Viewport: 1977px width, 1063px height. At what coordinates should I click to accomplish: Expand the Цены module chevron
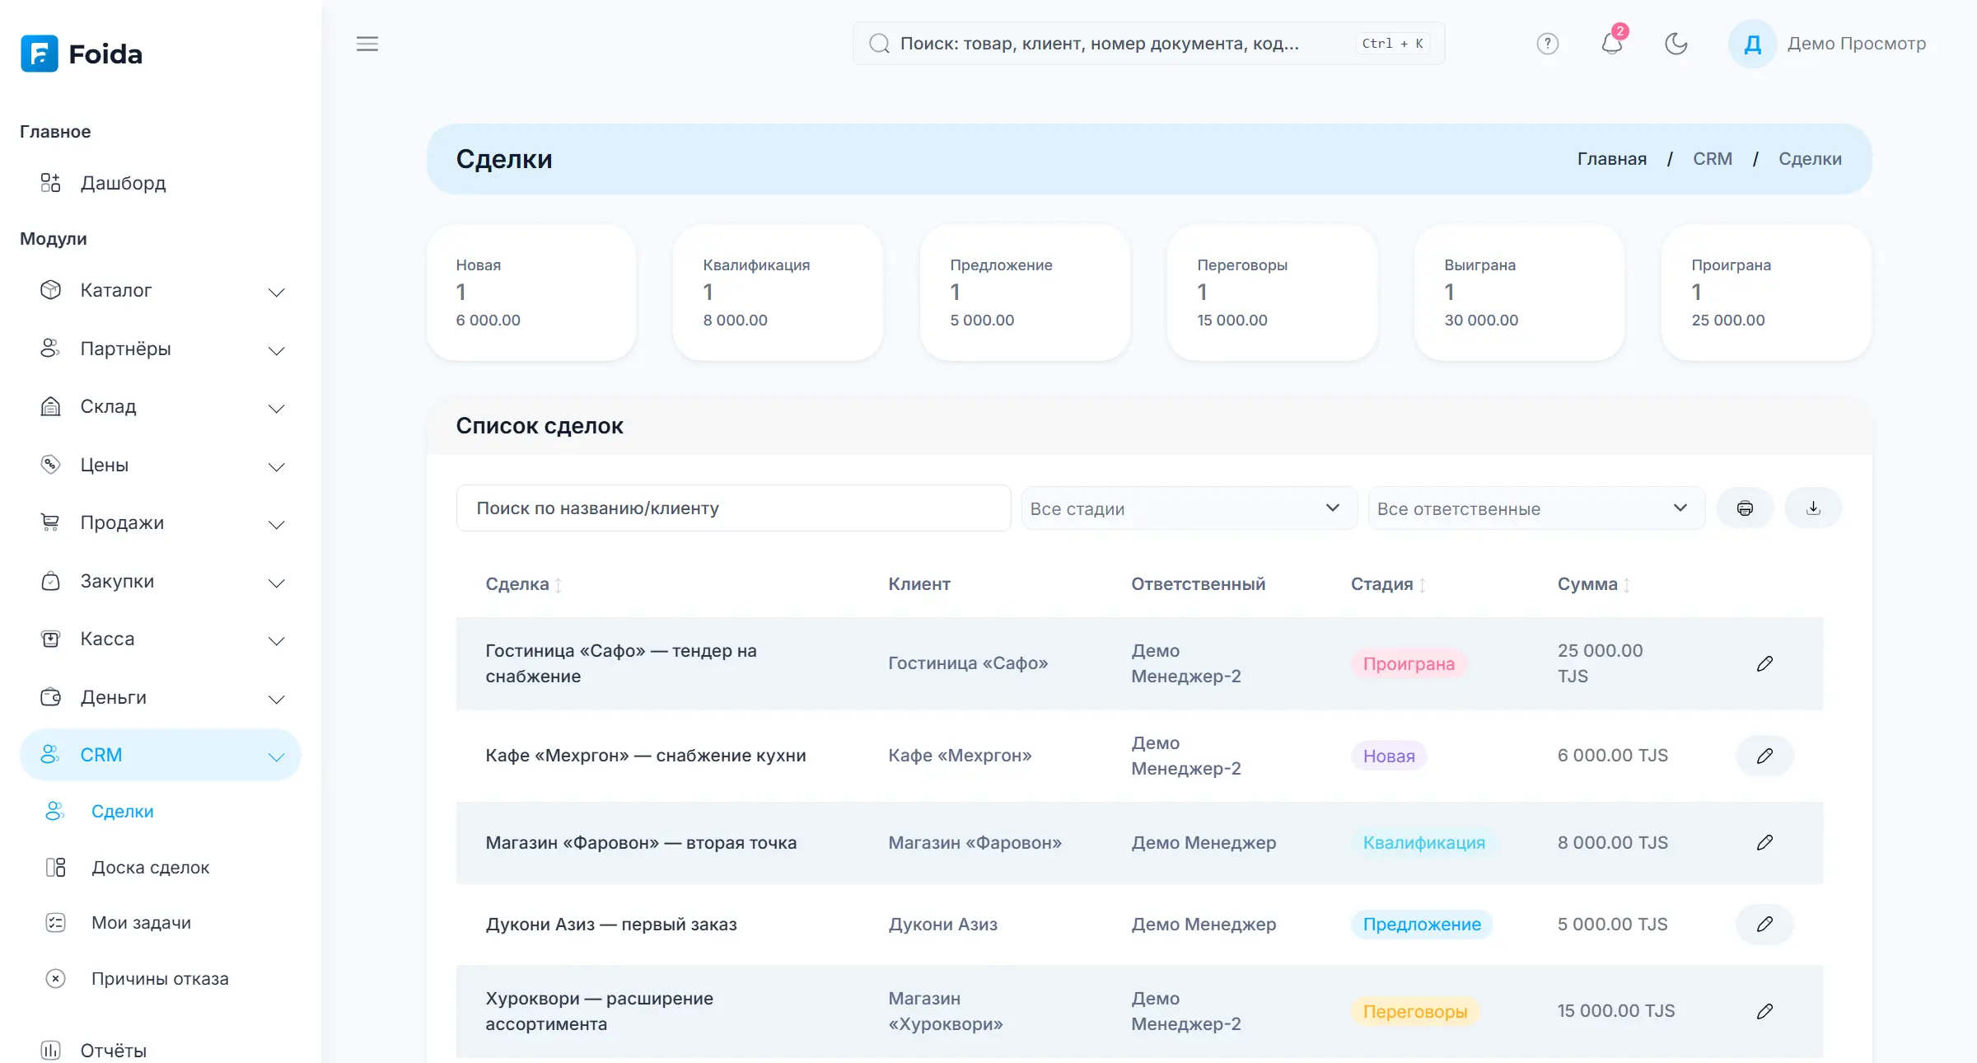tap(277, 466)
